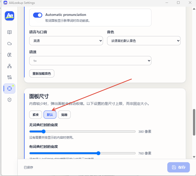Viewport: 196px width, 176px height.
Task: Expand the 音色 voice dropdown
Action: pos(144,41)
